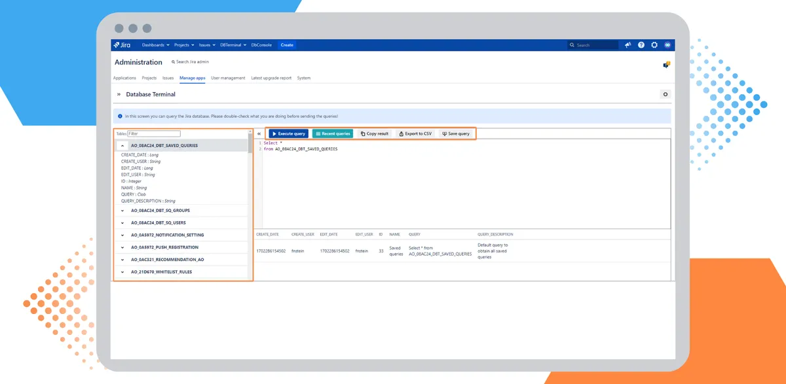Click the NAME : String column entry

[x=134, y=188]
